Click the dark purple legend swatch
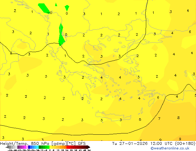Viewport: 196px width, 151px height. (x=18, y=147)
